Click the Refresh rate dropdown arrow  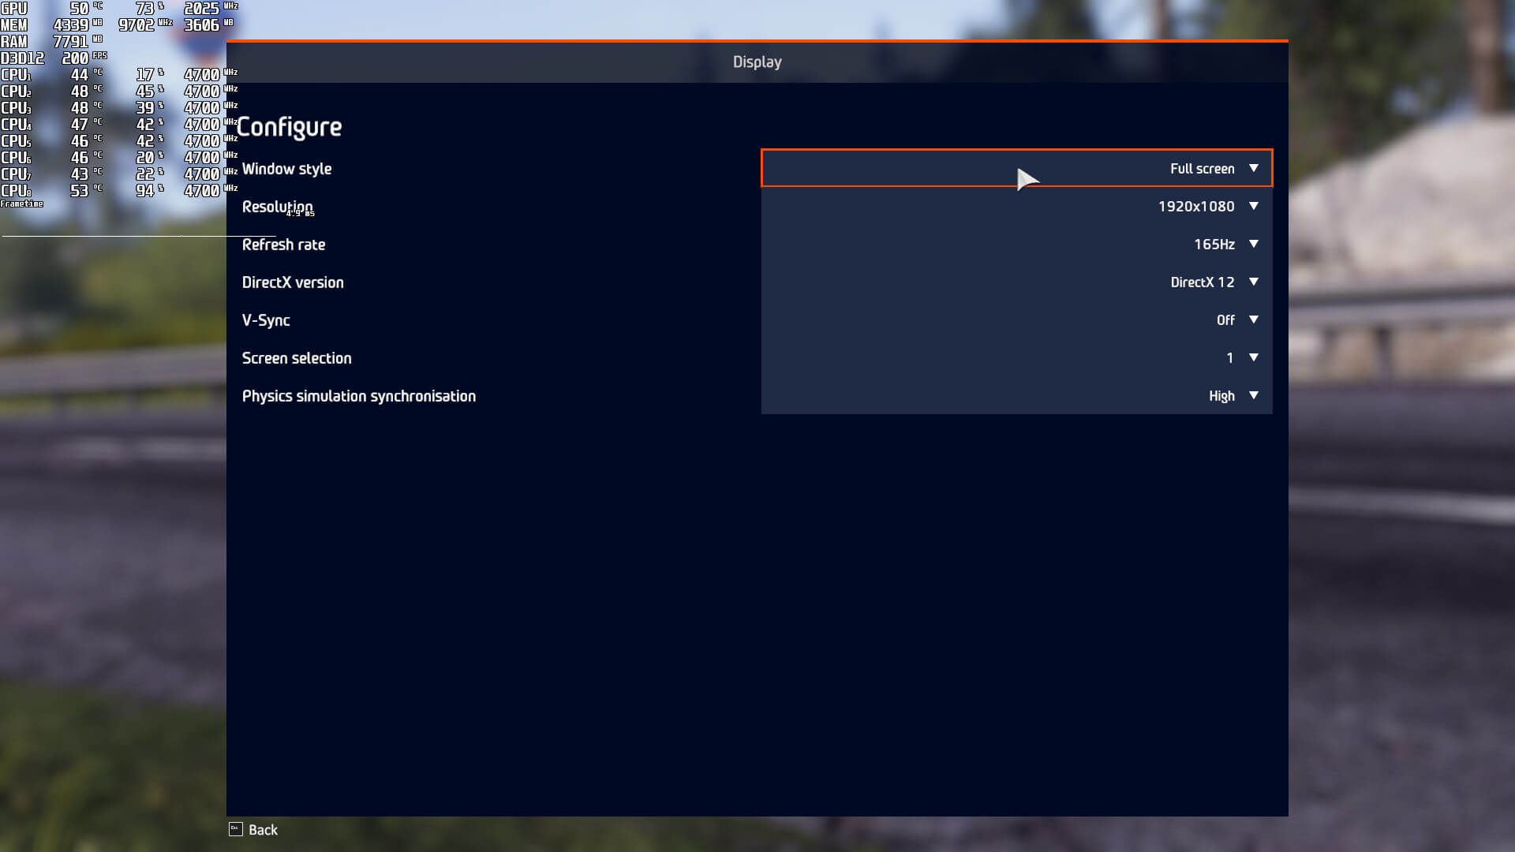pos(1253,244)
